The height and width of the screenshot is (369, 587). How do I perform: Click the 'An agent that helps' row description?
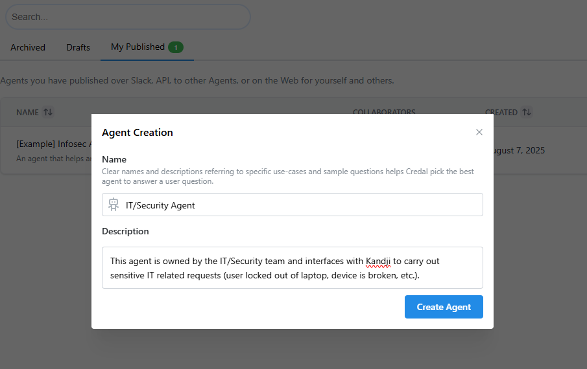(54, 159)
